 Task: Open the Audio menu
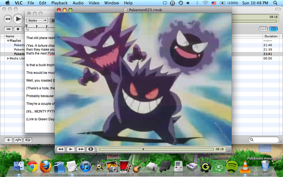click(x=78, y=3)
